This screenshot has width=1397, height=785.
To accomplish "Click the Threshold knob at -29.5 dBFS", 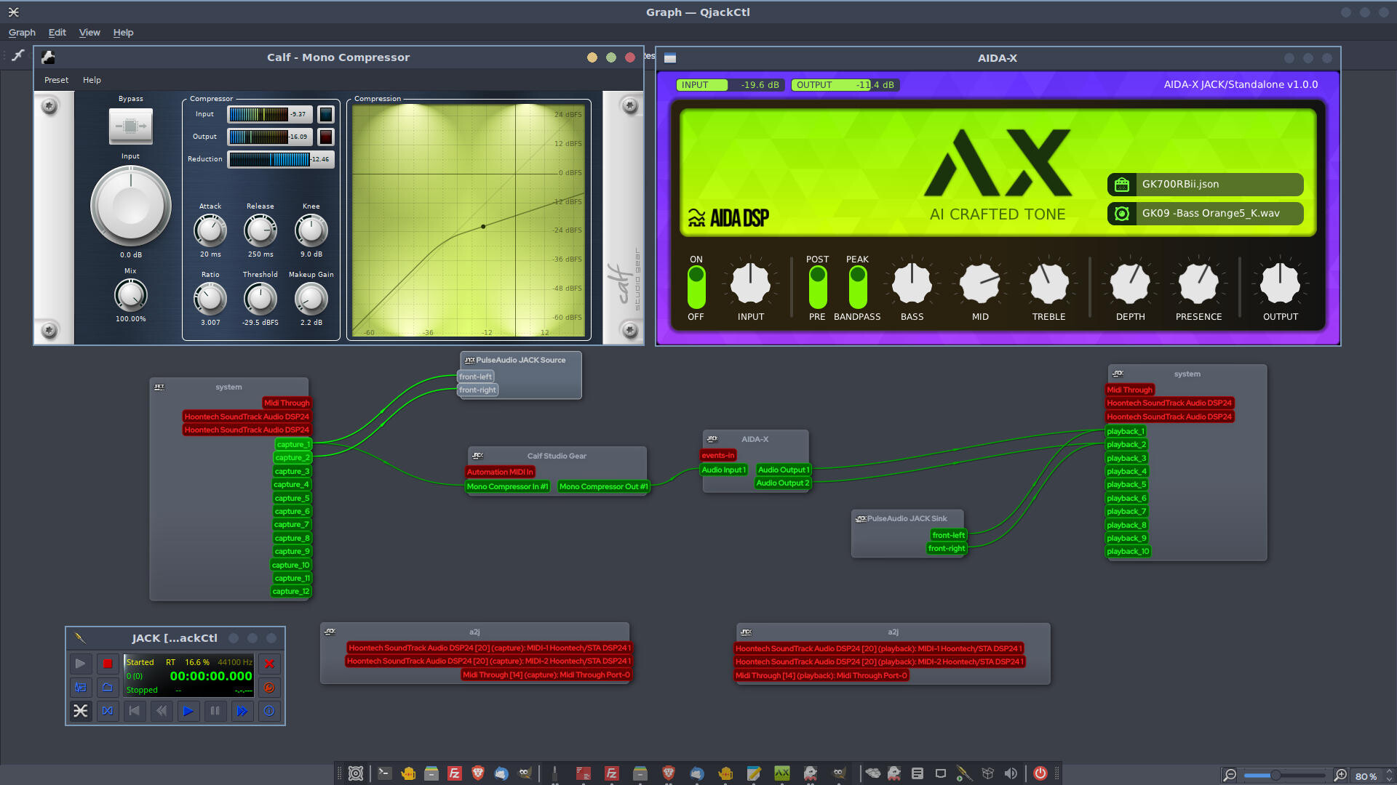I will 260,299.
